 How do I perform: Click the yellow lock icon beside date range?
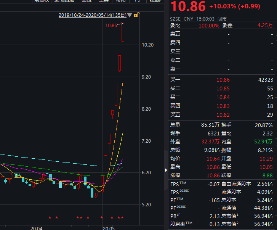[136, 15]
